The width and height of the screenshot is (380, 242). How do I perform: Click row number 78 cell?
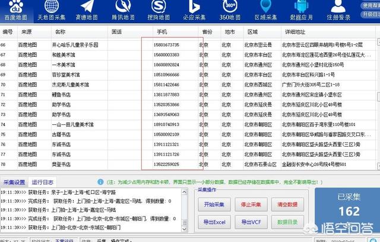[x=3, y=164]
